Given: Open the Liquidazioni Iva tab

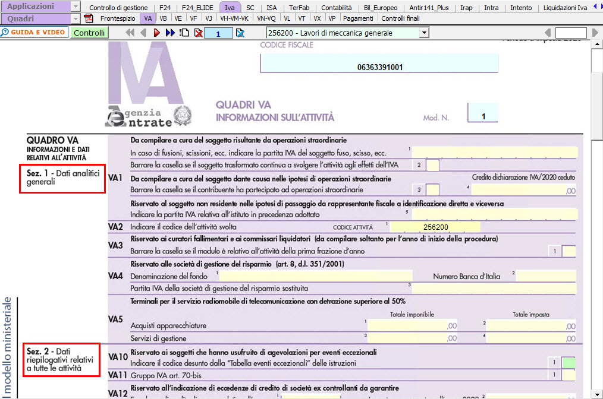Looking at the screenshot, I should tap(566, 8).
